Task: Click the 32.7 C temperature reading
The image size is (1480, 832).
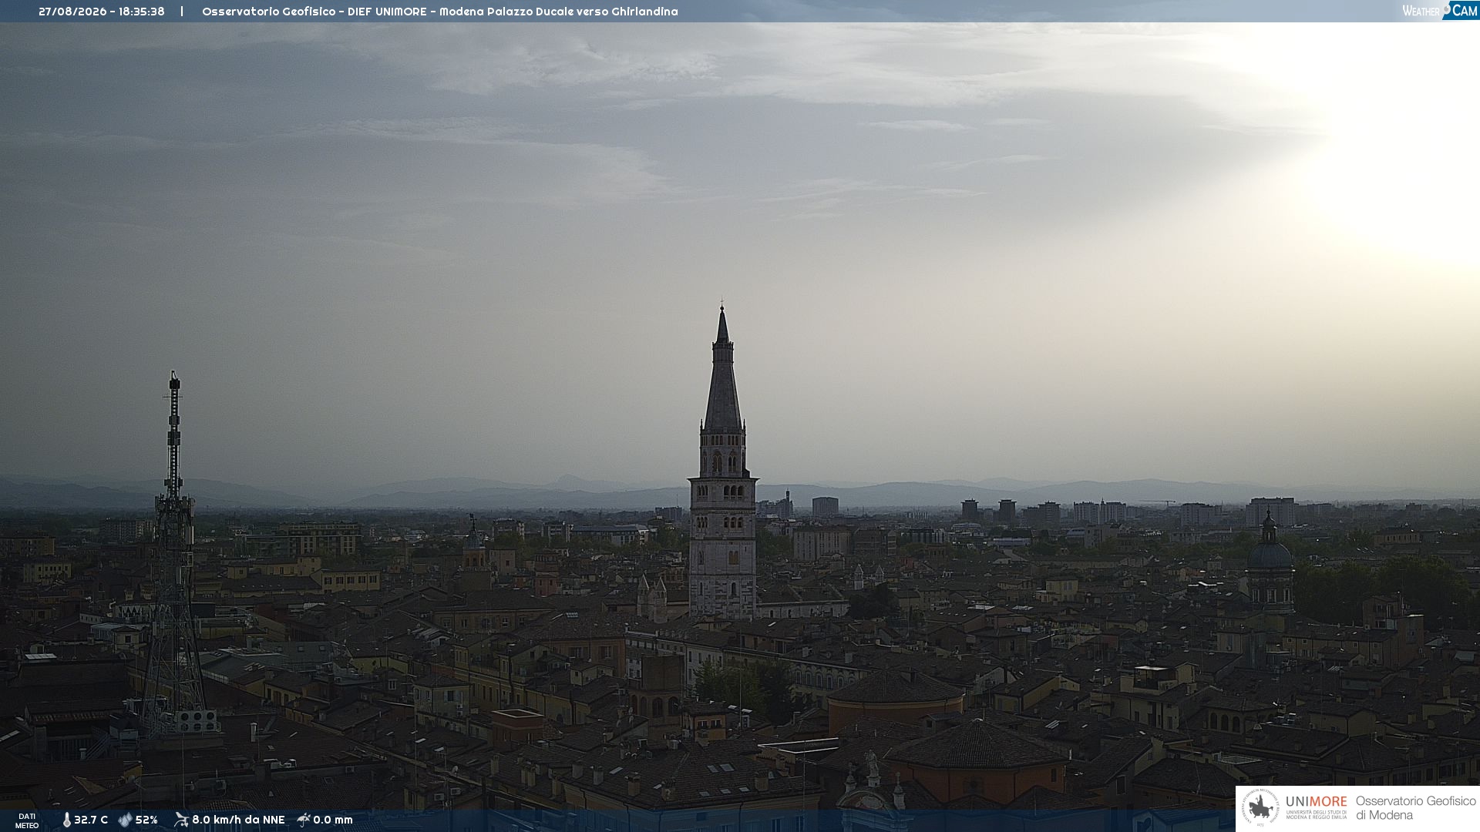Action: [91, 820]
